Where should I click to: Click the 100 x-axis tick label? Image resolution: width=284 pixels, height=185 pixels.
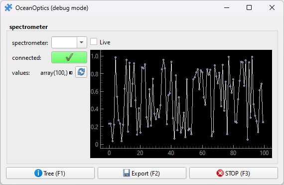(264, 153)
